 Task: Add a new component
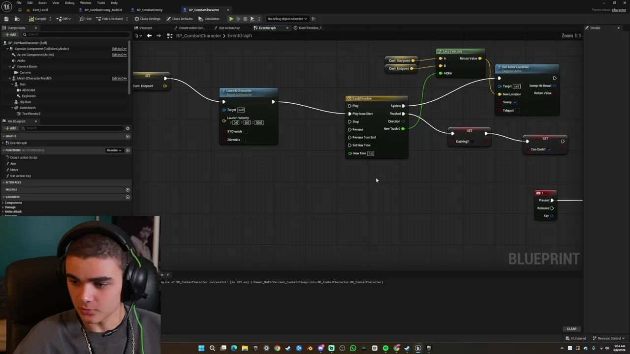[10, 34]
